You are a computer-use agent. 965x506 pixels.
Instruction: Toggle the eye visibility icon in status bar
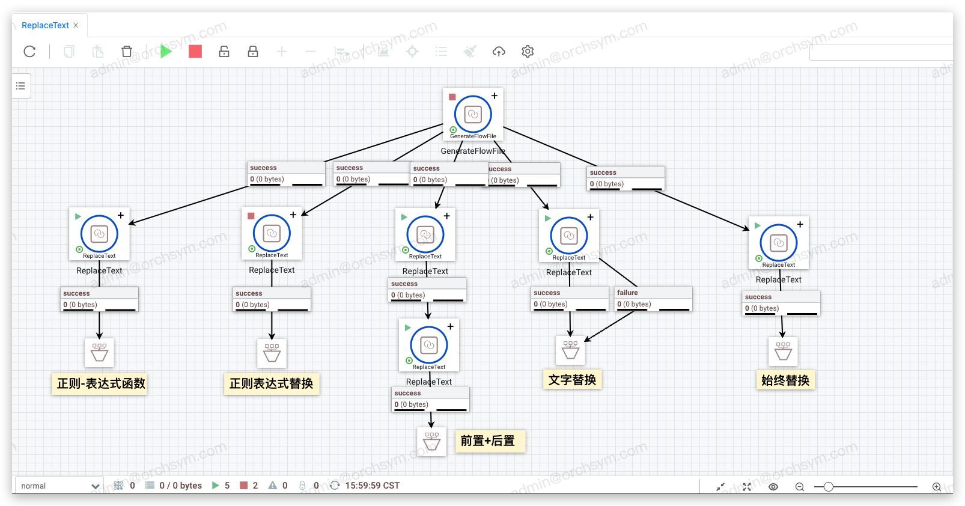[x=773, y=487]
